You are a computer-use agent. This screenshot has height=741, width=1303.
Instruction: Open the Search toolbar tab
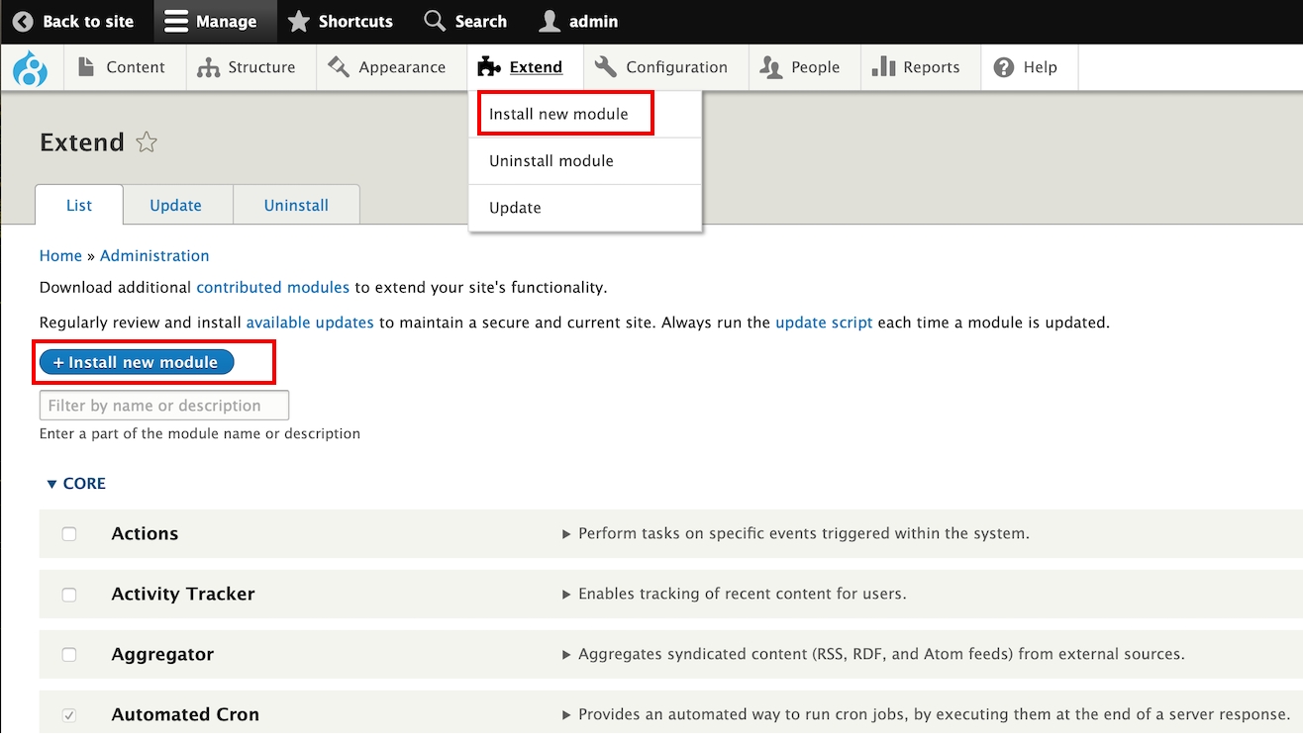coord(465,21)
